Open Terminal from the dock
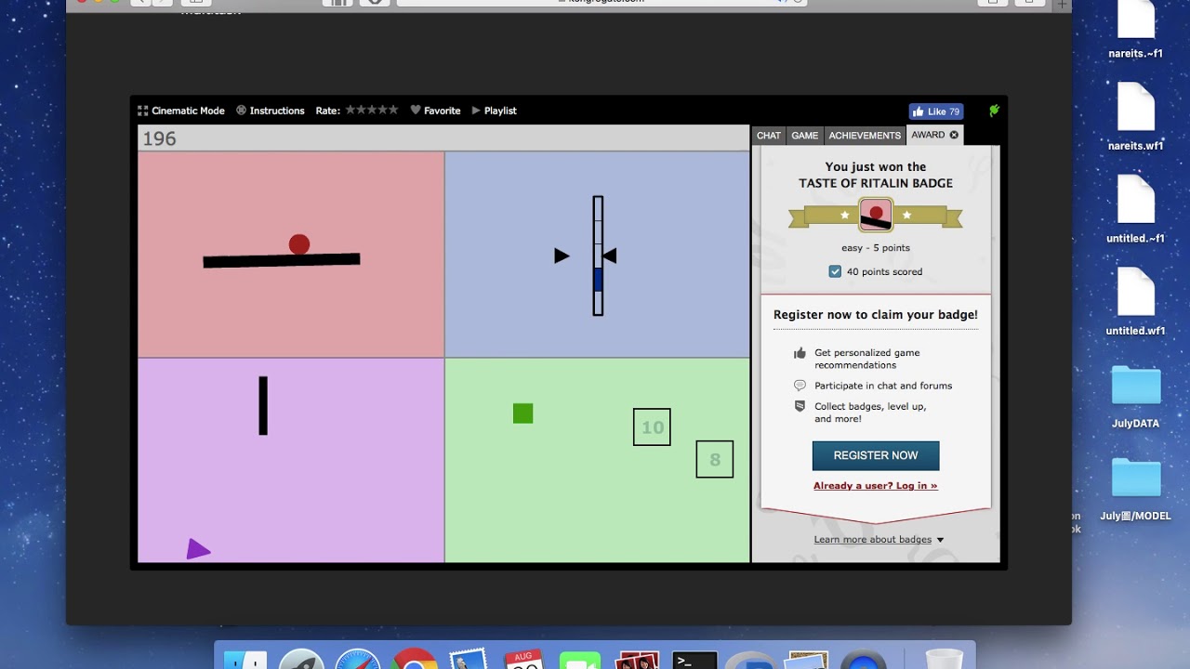 pyautogui.click(x=694, y=661)
